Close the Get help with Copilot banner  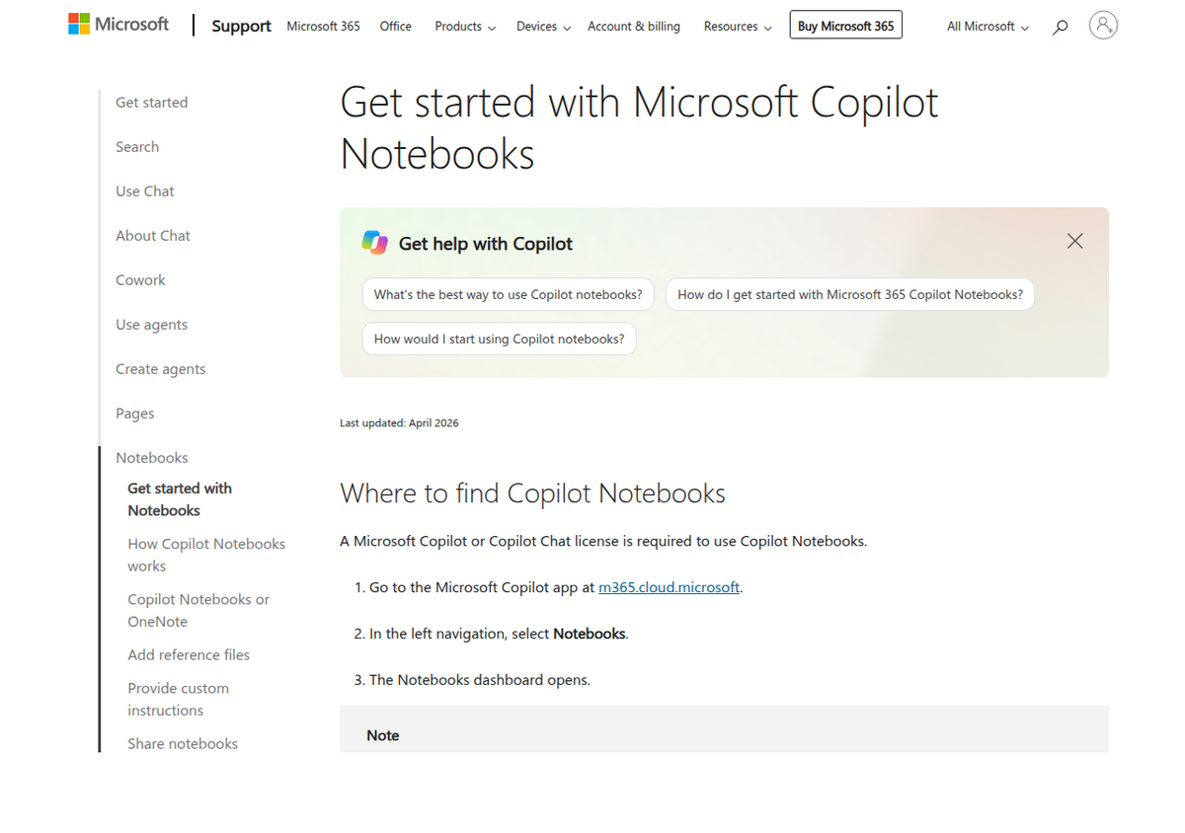(x=1075, y=242)
